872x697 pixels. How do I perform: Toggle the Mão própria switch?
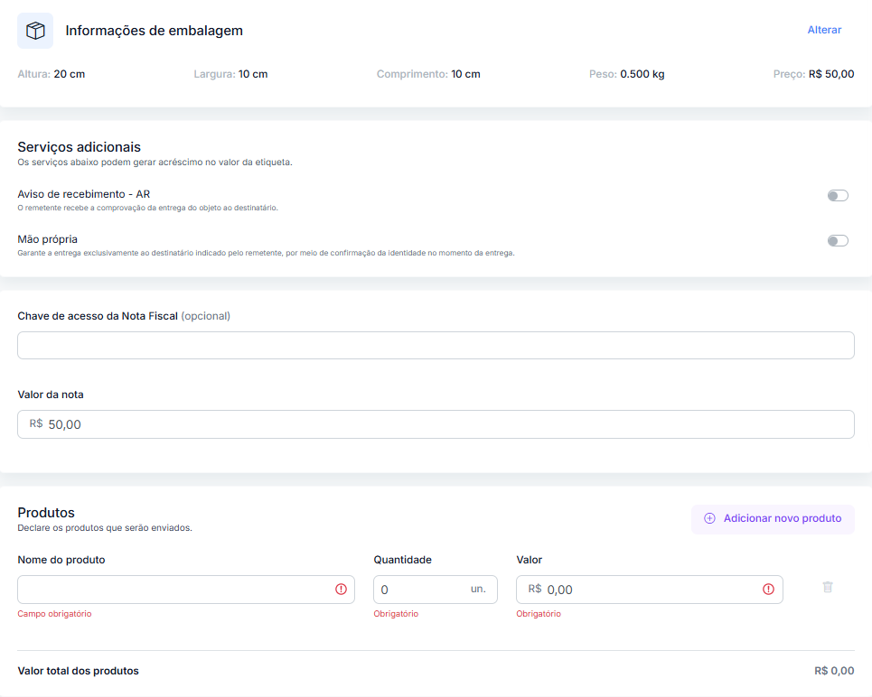coord(838,240)
